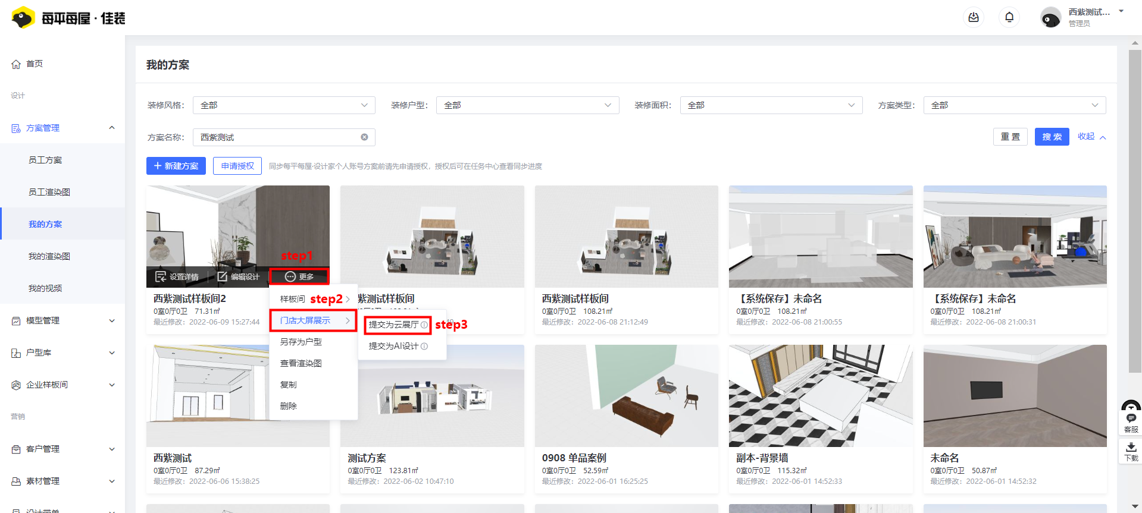Open thumbnail of 西紫测试样板间 modified 21:12:49

click(627, 237)
